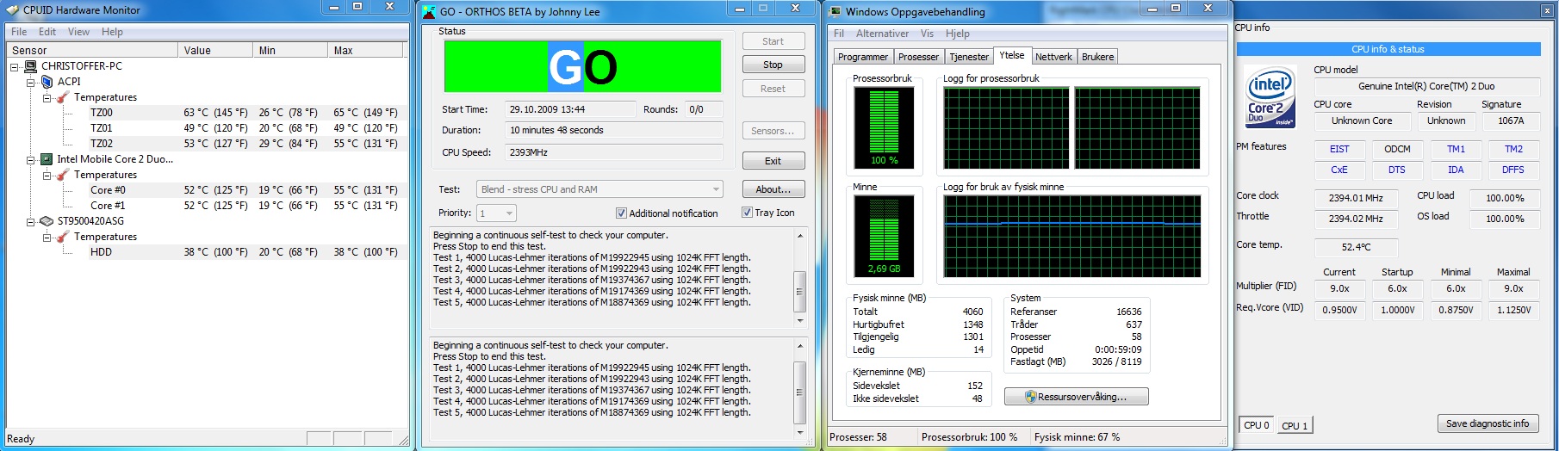Switch to the Nettverk tab
The image size is (1559, 451).
1053,57
